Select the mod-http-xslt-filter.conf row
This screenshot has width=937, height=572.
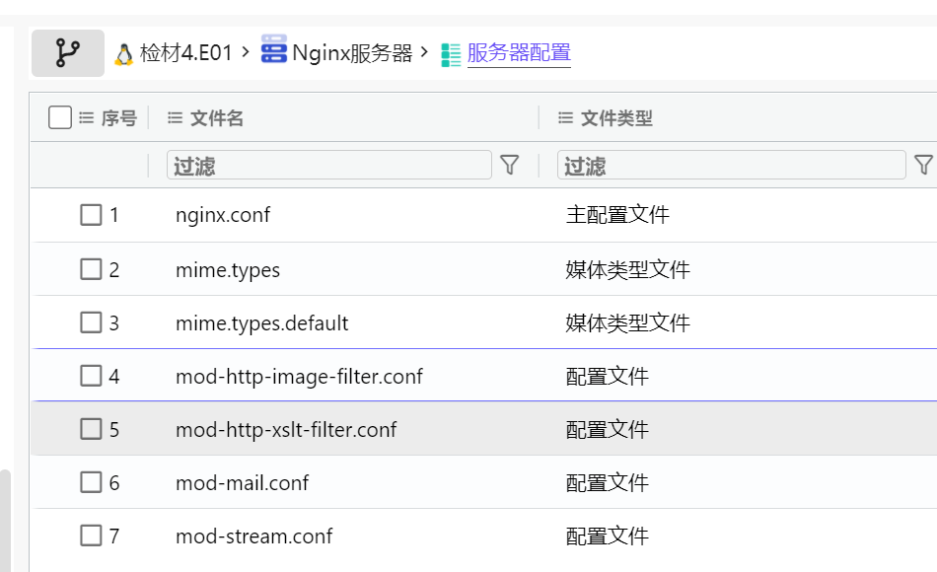[x=286, y=430]
